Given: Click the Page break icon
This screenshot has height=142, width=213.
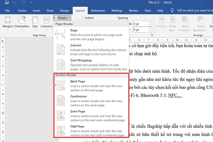Looking at the screenshot, I should (61, 35).
